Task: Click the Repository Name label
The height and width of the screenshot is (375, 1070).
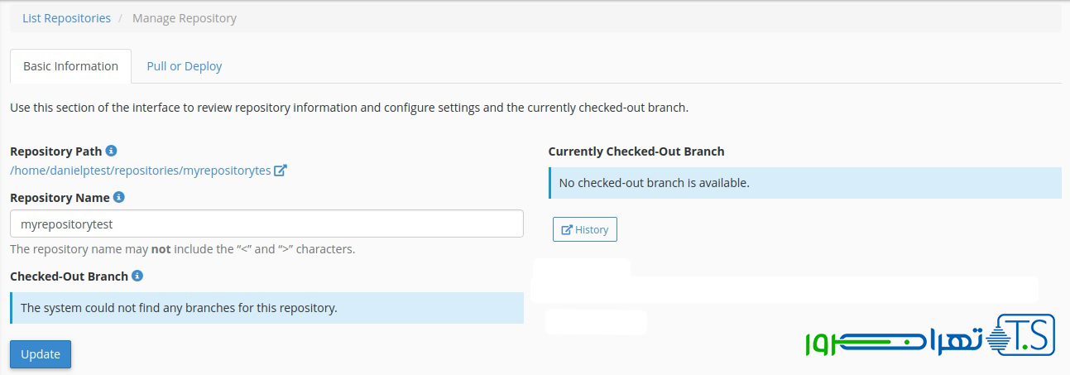Action: point(60,198)
